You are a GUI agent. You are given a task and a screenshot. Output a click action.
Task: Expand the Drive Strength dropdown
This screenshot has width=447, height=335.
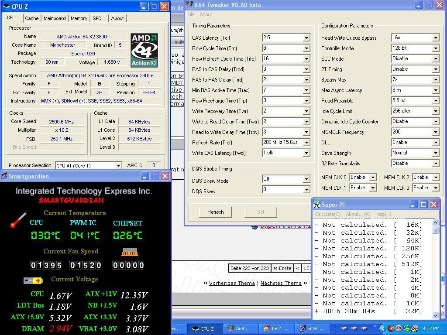pyautogui.click(x=436, y=153)
